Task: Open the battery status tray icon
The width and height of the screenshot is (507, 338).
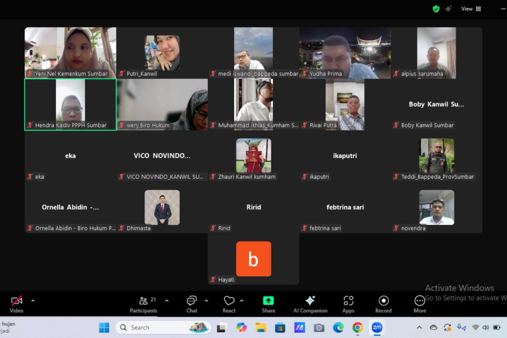Action: click(x=497, y=328)
